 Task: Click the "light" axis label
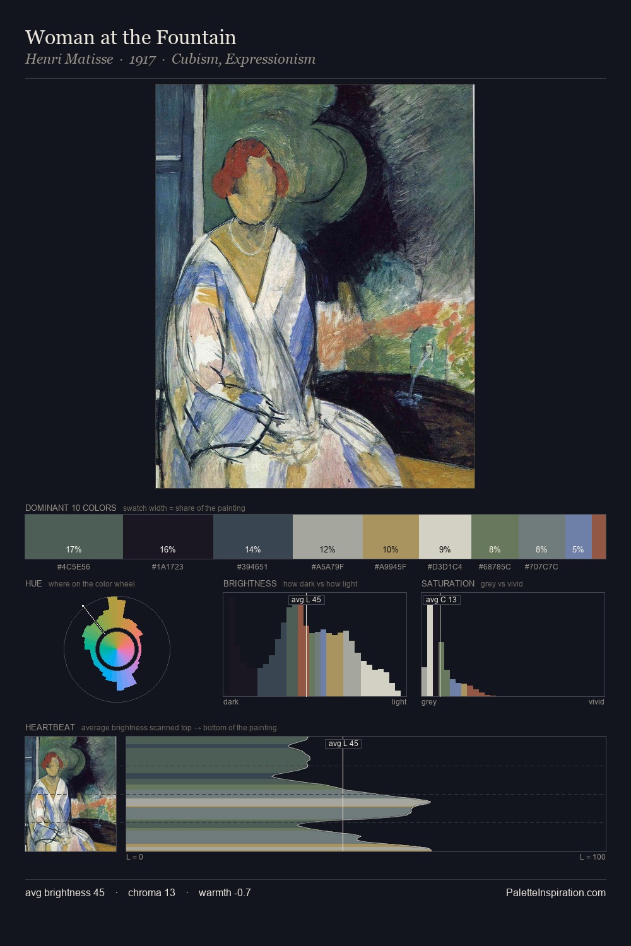point(399,702)
